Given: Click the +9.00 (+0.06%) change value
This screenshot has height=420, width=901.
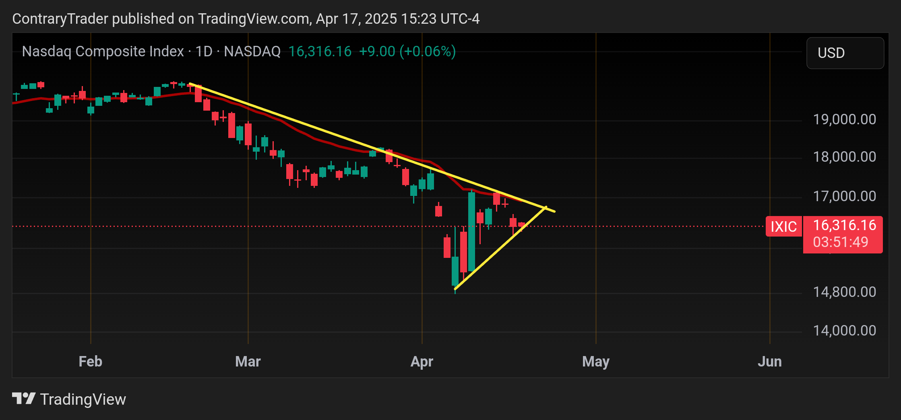Looking at the screenshot, I should coord(407,51).
